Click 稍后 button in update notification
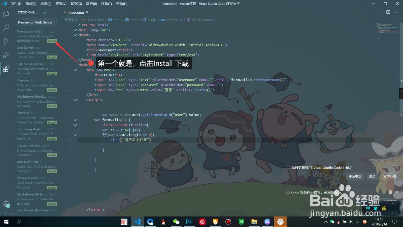Image resolution: width=403 pixels, height=227 pixels. (372, 177)
